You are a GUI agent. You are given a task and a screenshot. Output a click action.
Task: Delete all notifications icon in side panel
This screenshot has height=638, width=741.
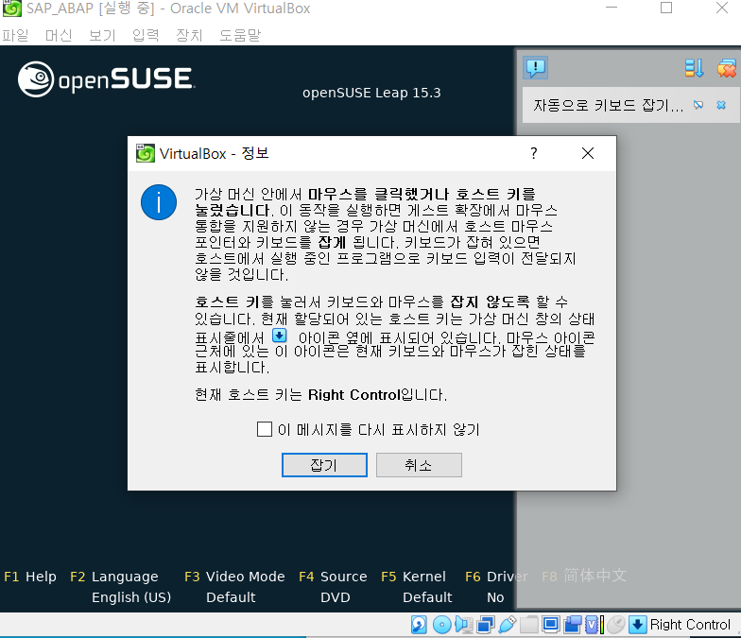coord(726,68)
